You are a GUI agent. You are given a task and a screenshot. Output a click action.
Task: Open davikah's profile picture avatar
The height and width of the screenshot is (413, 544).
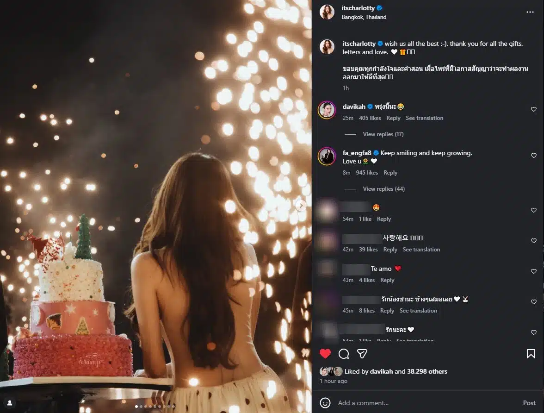(327, 110)
